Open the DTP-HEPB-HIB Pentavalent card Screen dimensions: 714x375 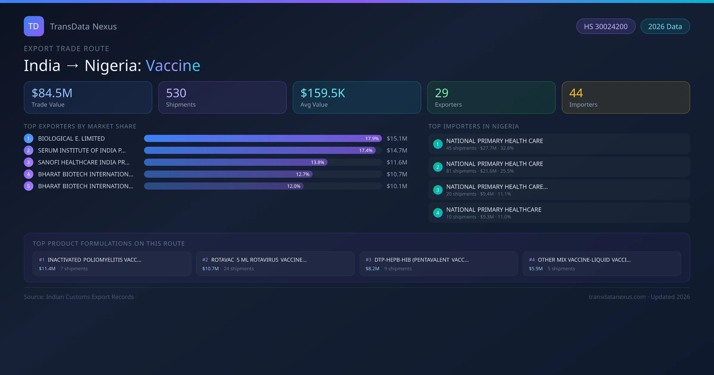pyautogui.click(x=439, y=264)
